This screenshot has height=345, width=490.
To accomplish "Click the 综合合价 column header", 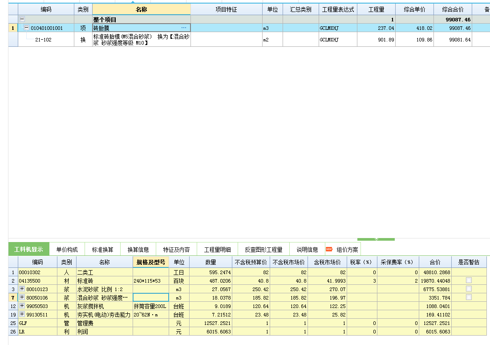I will pyautogui.click(x=453, y=9).
